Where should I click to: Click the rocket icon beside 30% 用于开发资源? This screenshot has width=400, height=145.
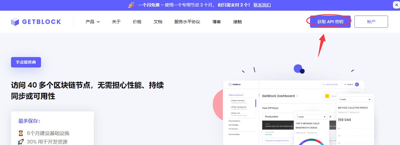point(21,142)
